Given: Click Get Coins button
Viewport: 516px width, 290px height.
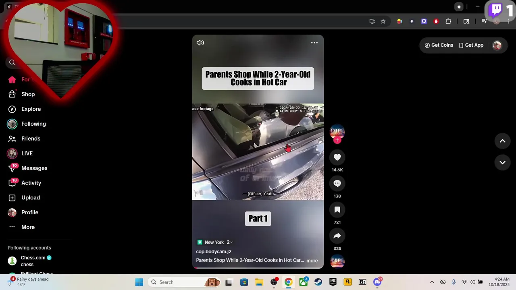Looking at the screenshot, I should [439, 45].
